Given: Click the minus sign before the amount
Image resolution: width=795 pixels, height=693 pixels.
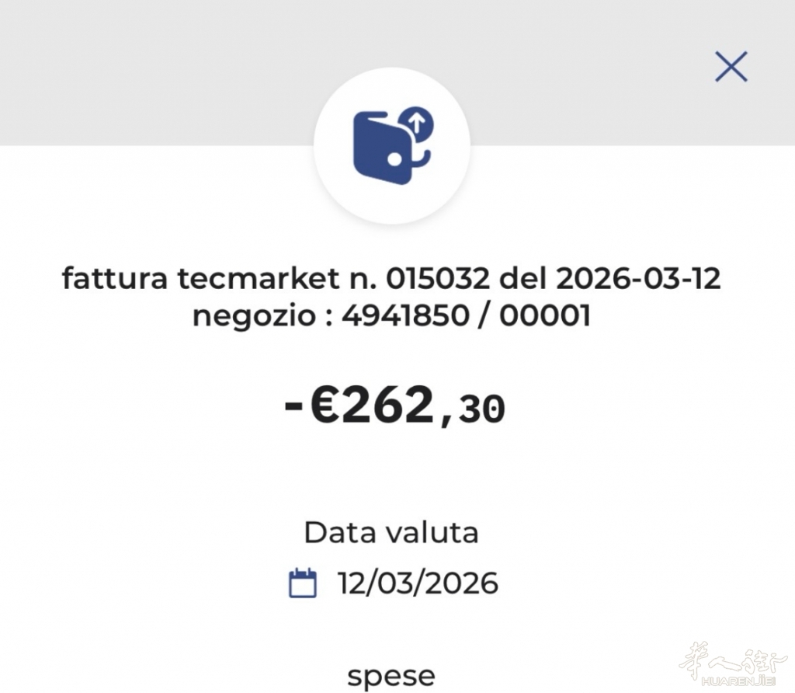Looking at the screenshot, I should click(293, 406).
